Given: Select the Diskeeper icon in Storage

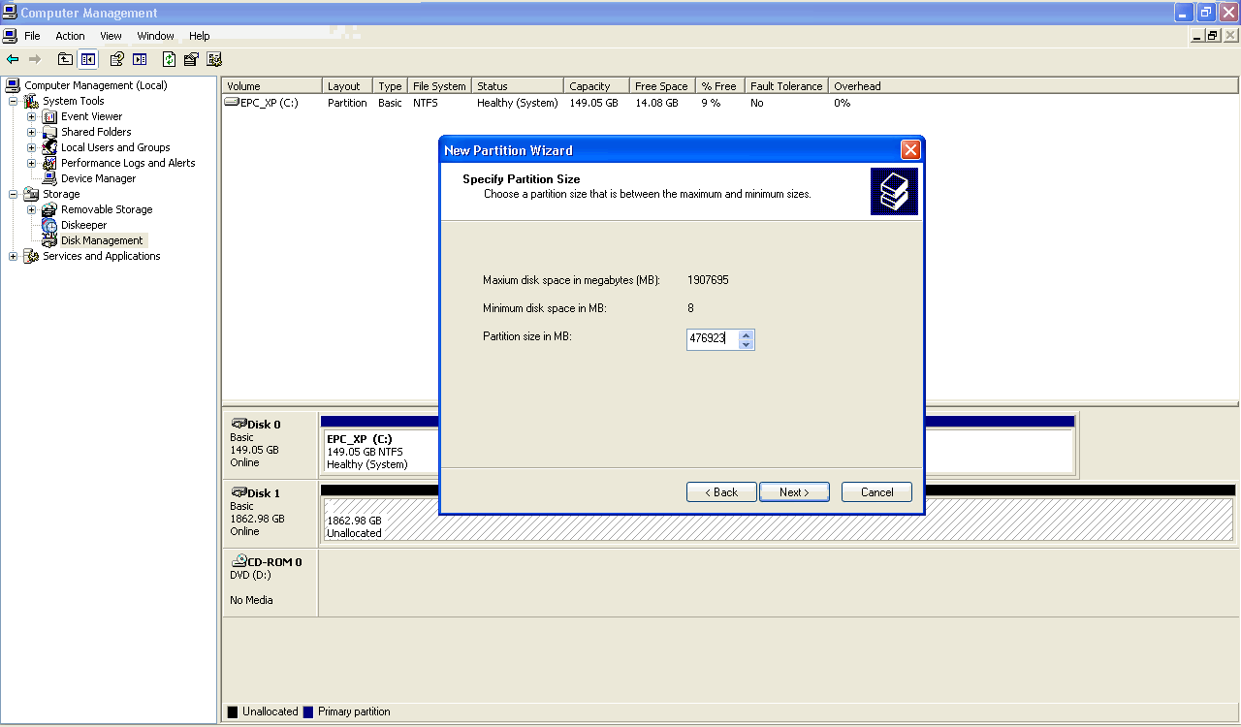Looking at the screenshot, I should 49,225.
